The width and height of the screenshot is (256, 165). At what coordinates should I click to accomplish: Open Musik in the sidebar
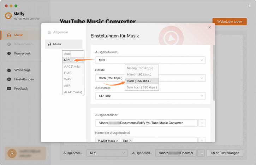[20, 35]
